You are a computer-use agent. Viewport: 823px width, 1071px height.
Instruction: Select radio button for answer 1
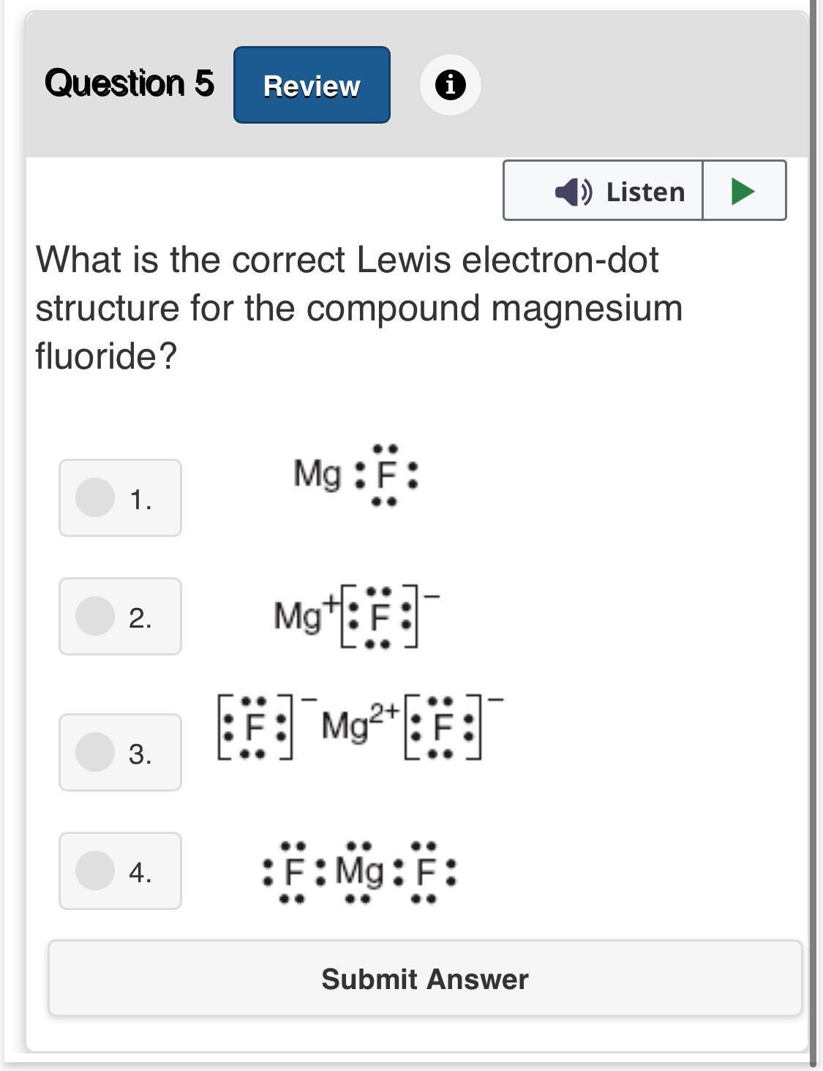click(x=95, y=497)
